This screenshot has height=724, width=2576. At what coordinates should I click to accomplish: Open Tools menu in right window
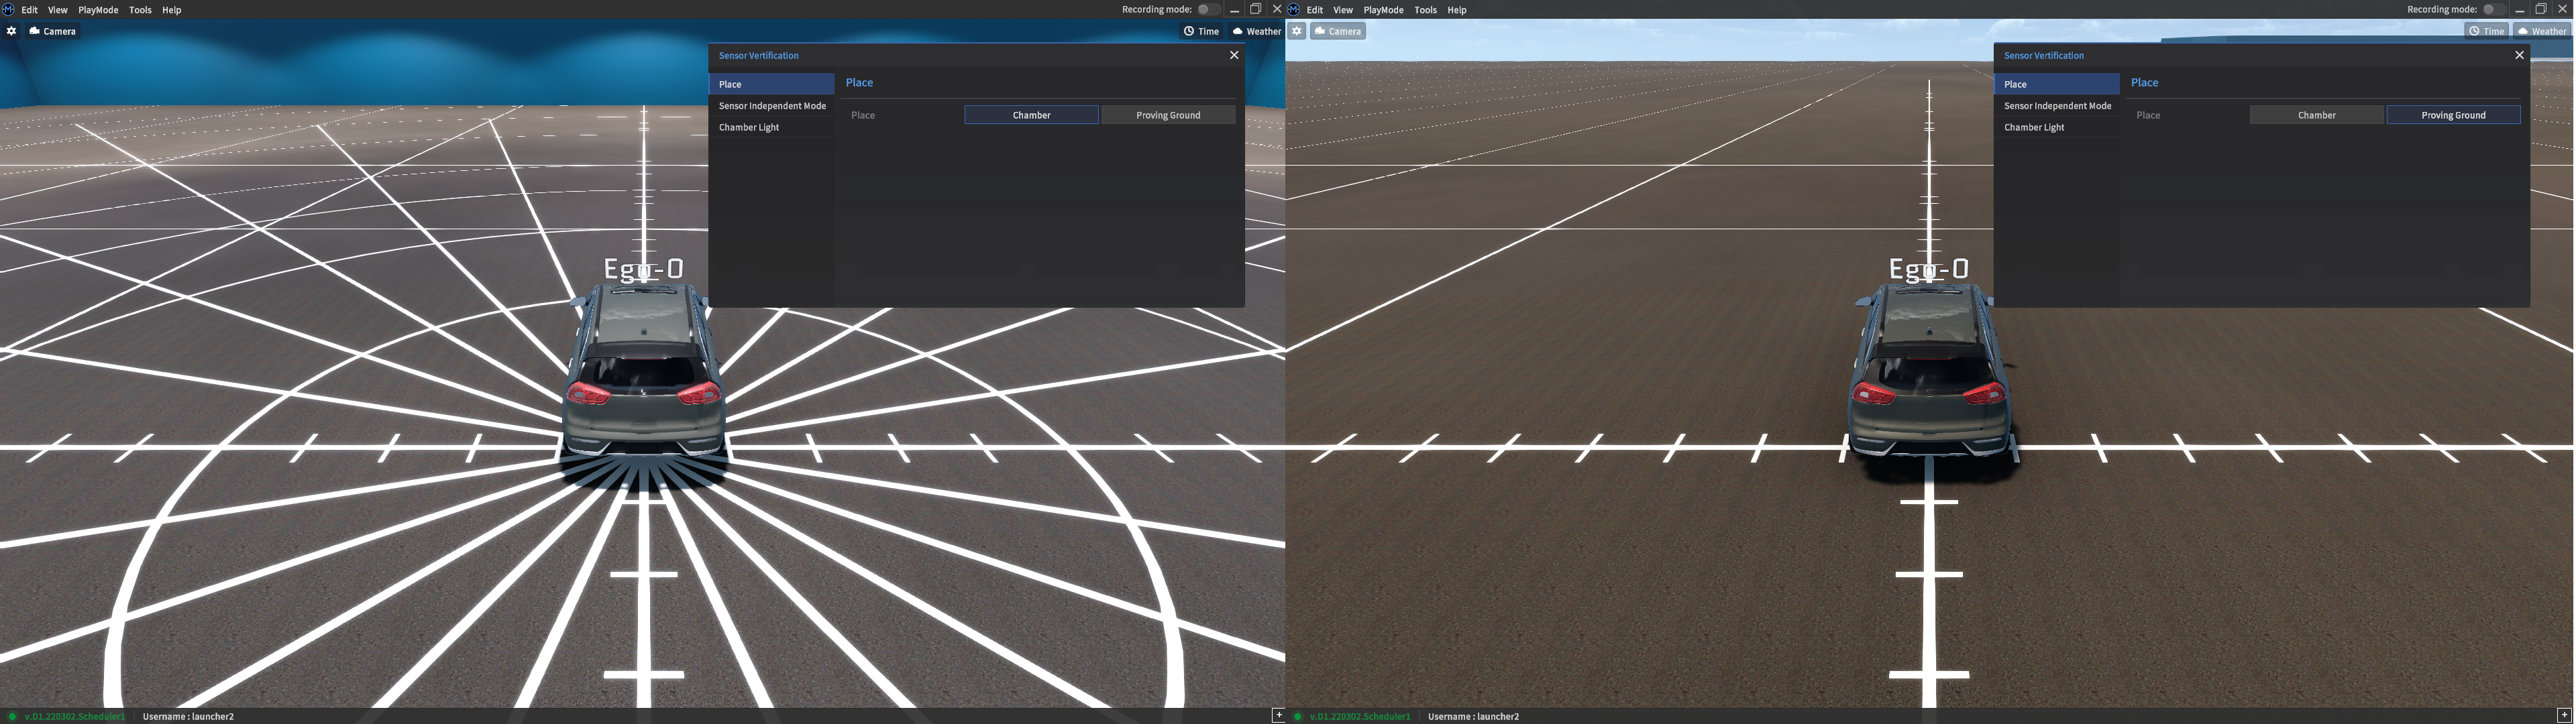tap(1425, 10)
